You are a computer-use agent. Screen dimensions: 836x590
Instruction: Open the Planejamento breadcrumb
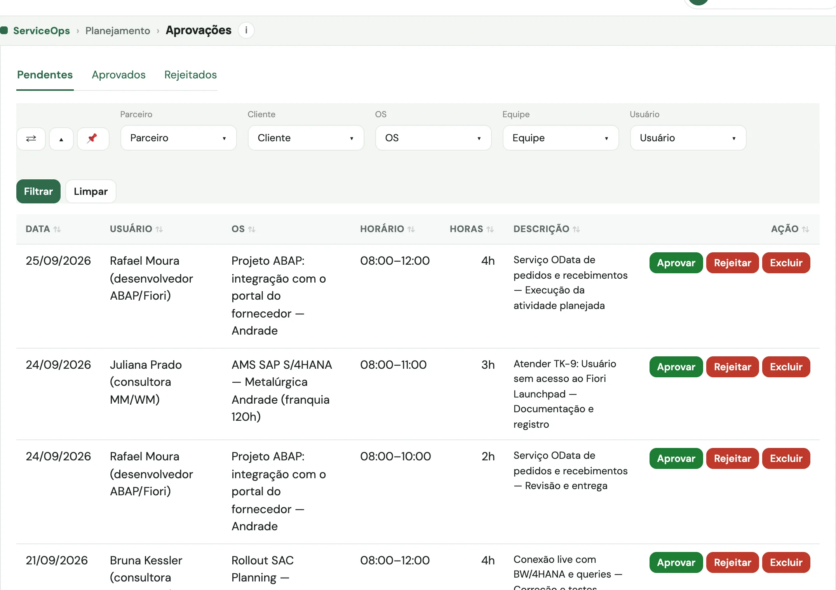tap(118, 31)
